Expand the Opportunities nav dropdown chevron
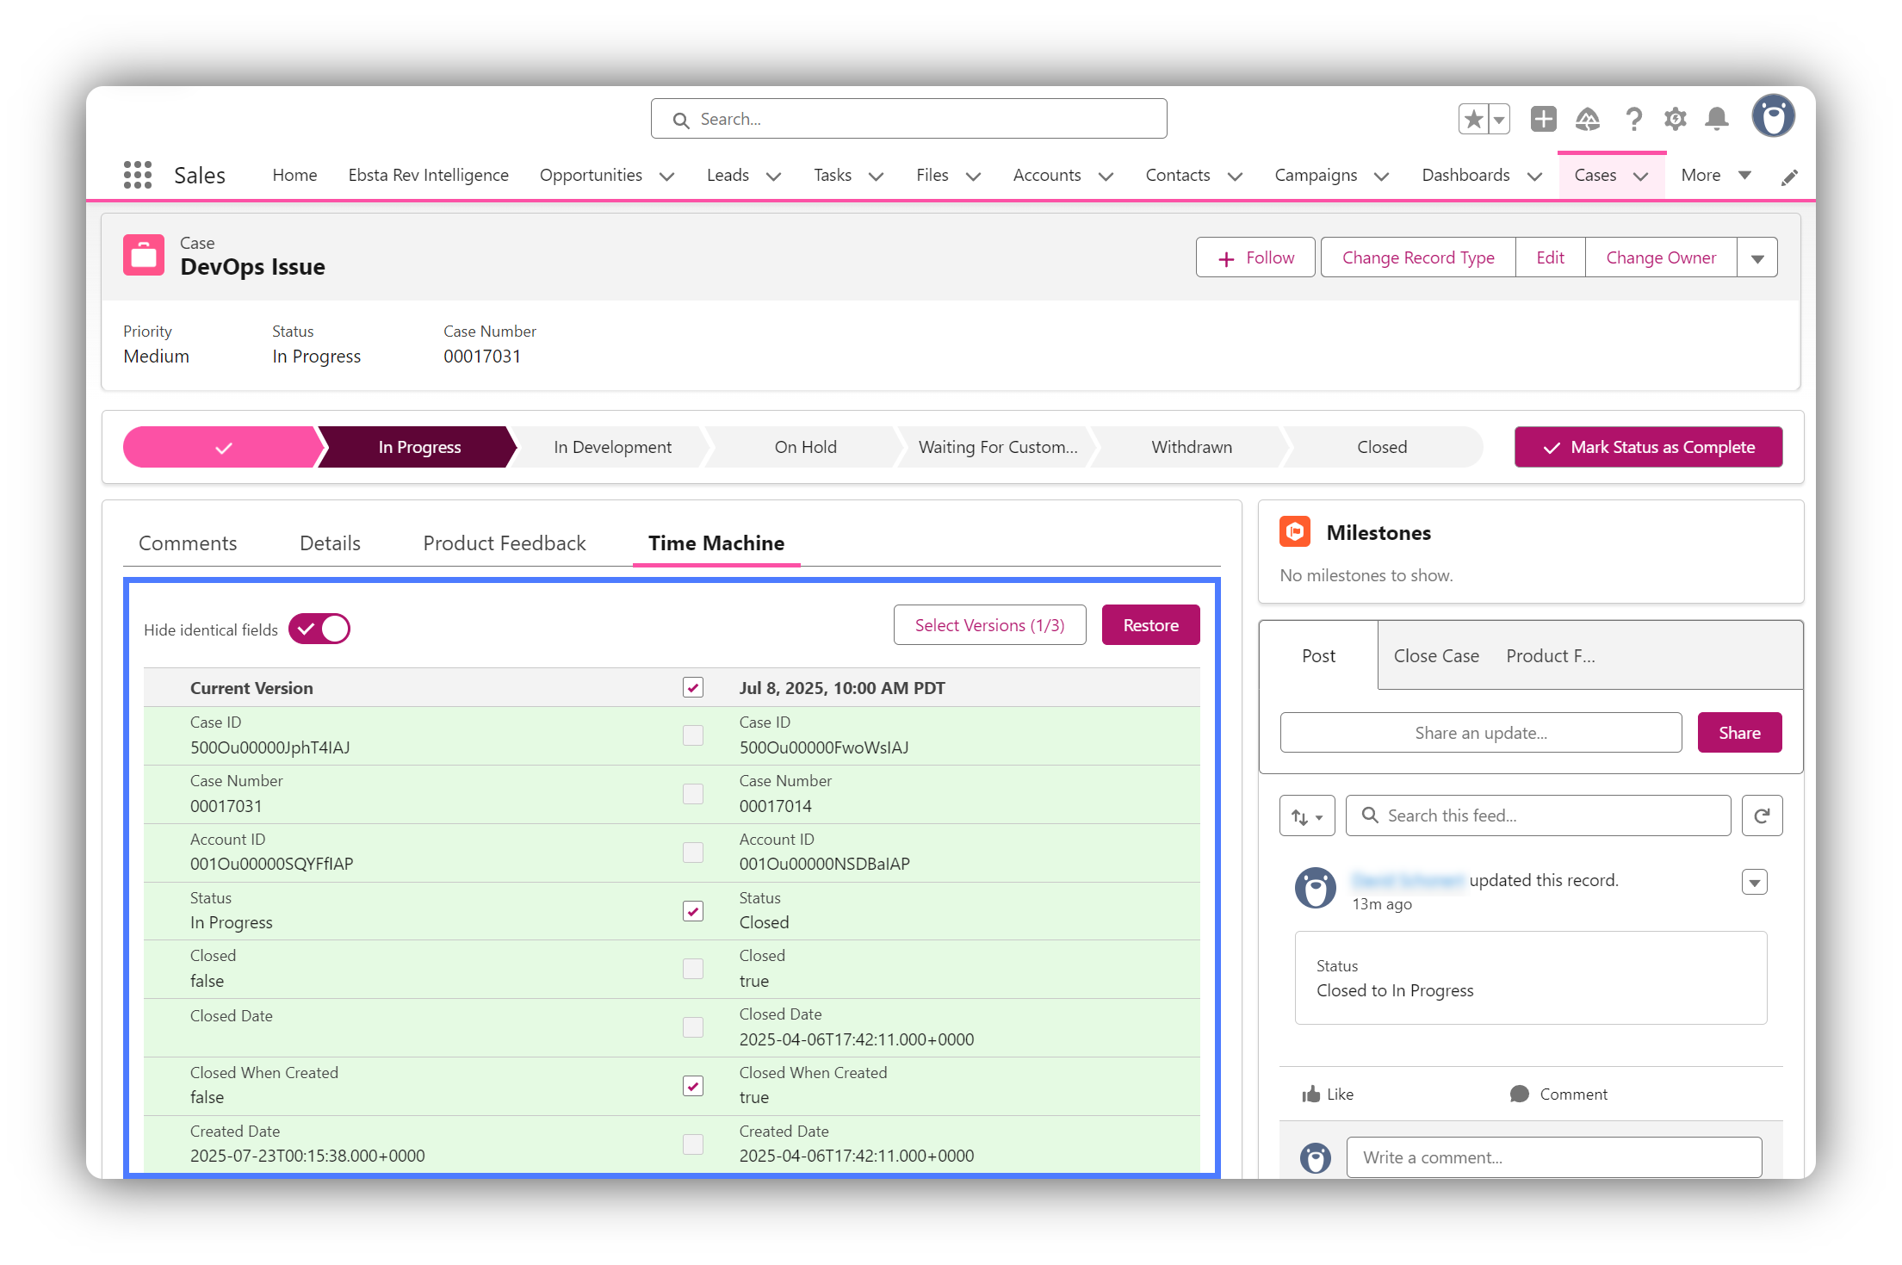The width and height of the screenshot is (1902, 1265). tap(666, 177)
